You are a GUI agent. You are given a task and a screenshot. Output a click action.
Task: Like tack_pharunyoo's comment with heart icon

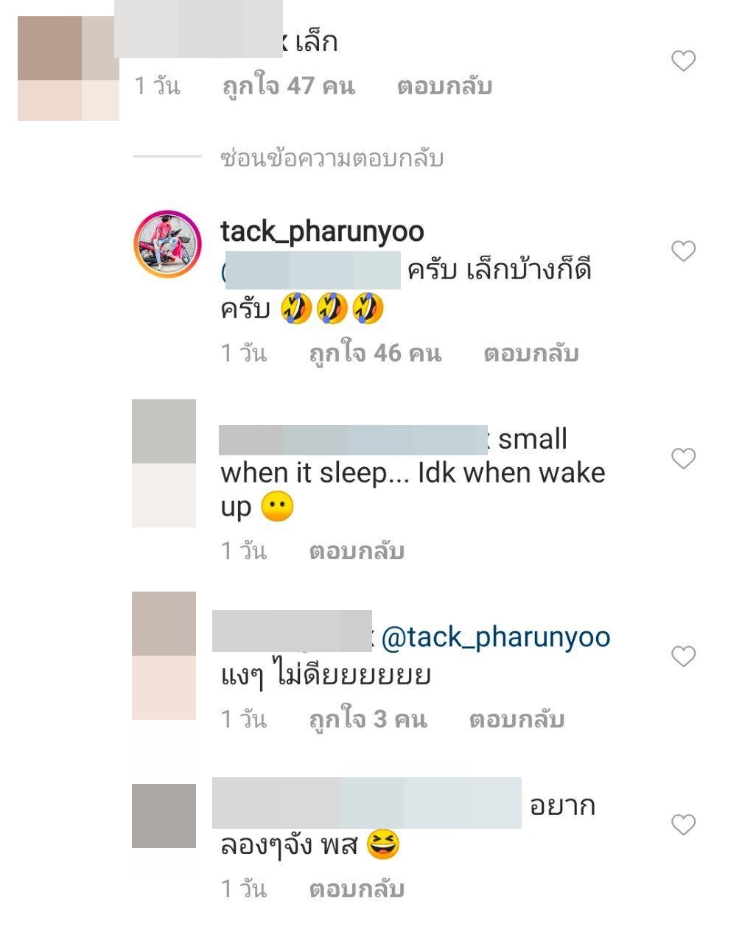coord(684,251)
